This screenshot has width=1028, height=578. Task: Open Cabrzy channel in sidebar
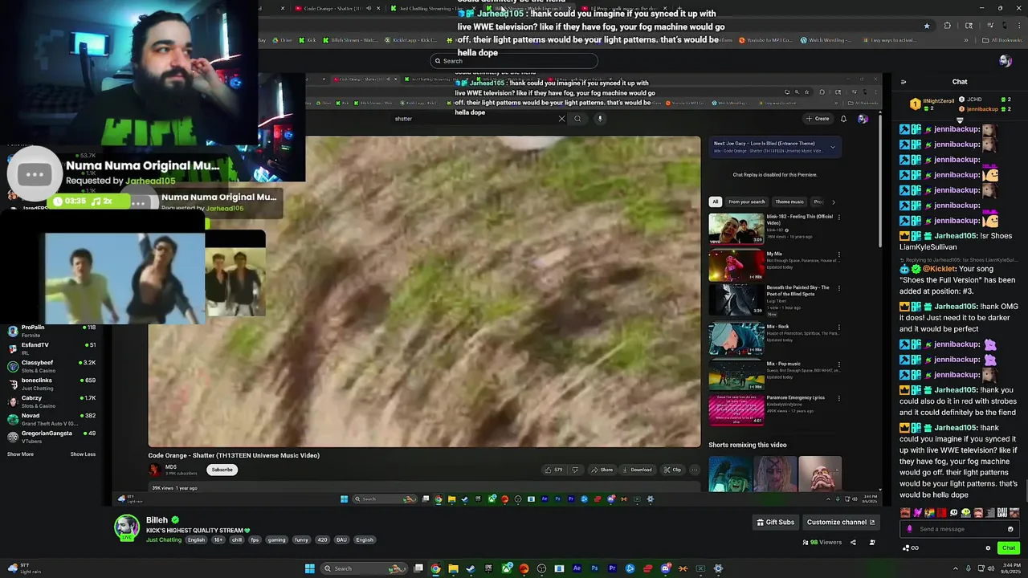tap(52, 401)
